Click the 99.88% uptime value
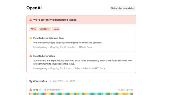 click(125, 90)
